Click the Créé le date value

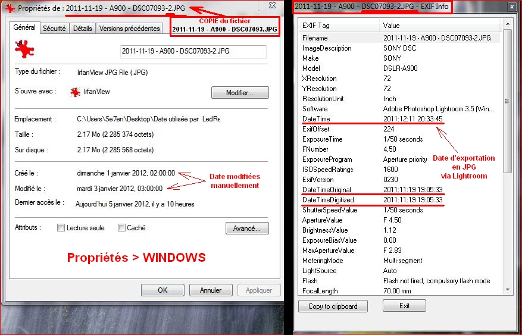coord(126,173)
